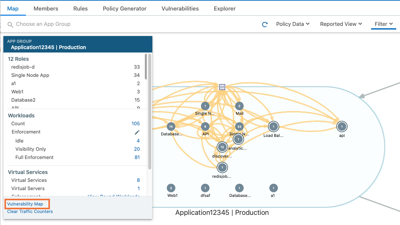
Task: Select the dfsaf node
Action: coord(205,188)
